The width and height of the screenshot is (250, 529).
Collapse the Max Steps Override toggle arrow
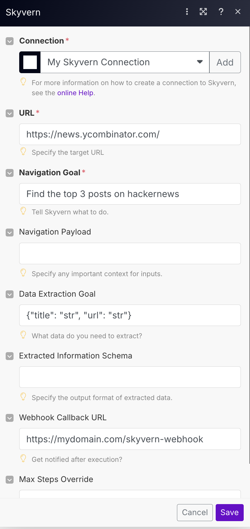click(10, 480)
